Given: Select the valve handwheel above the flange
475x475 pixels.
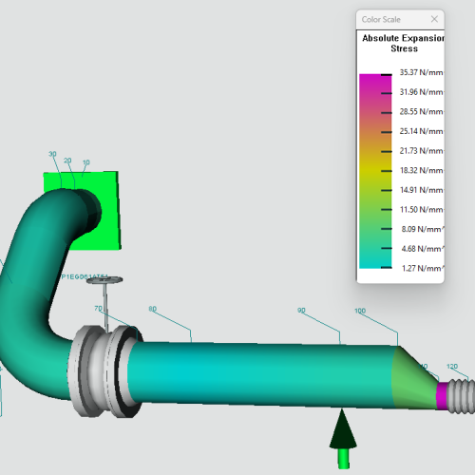Looking at the screenshot, I should coord(104,280).
